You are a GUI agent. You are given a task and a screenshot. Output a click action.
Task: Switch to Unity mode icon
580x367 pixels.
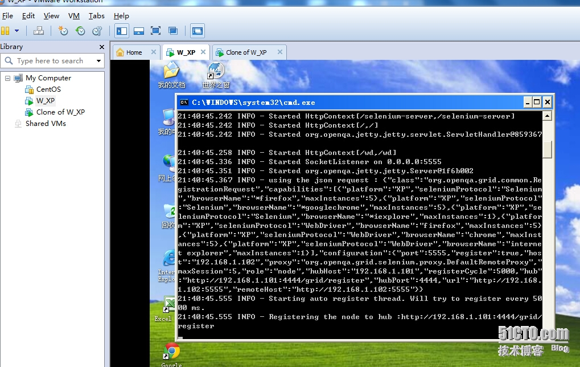pyautogui.click(x=172, y=31)
